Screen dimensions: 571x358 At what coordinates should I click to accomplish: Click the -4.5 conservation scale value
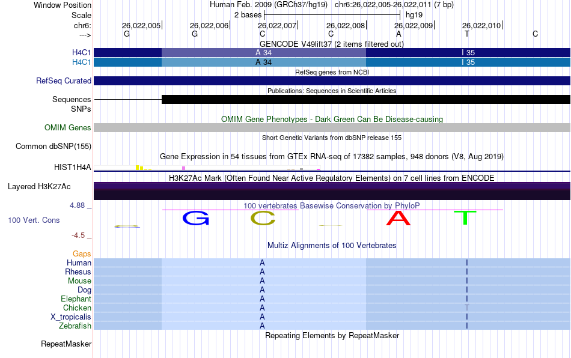(x=78, y=235)
